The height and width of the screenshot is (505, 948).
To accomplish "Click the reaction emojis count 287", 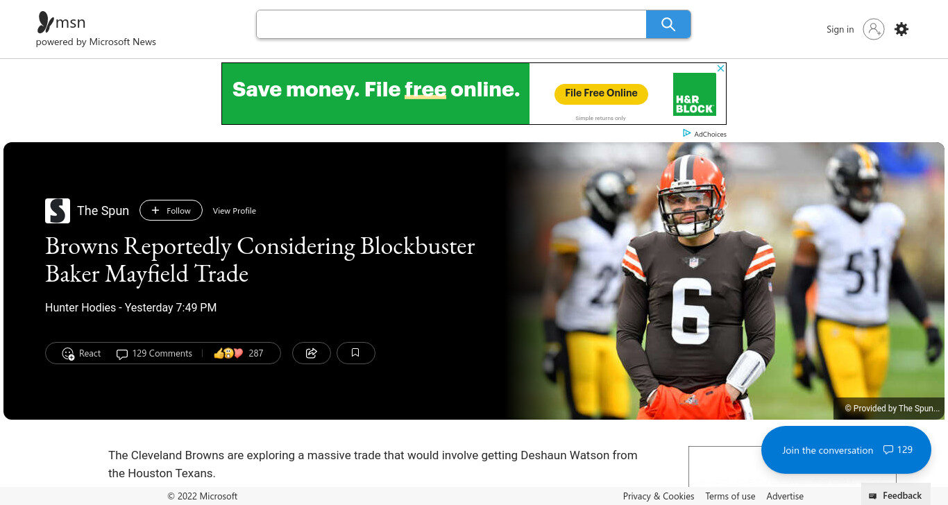I will 239,354.
